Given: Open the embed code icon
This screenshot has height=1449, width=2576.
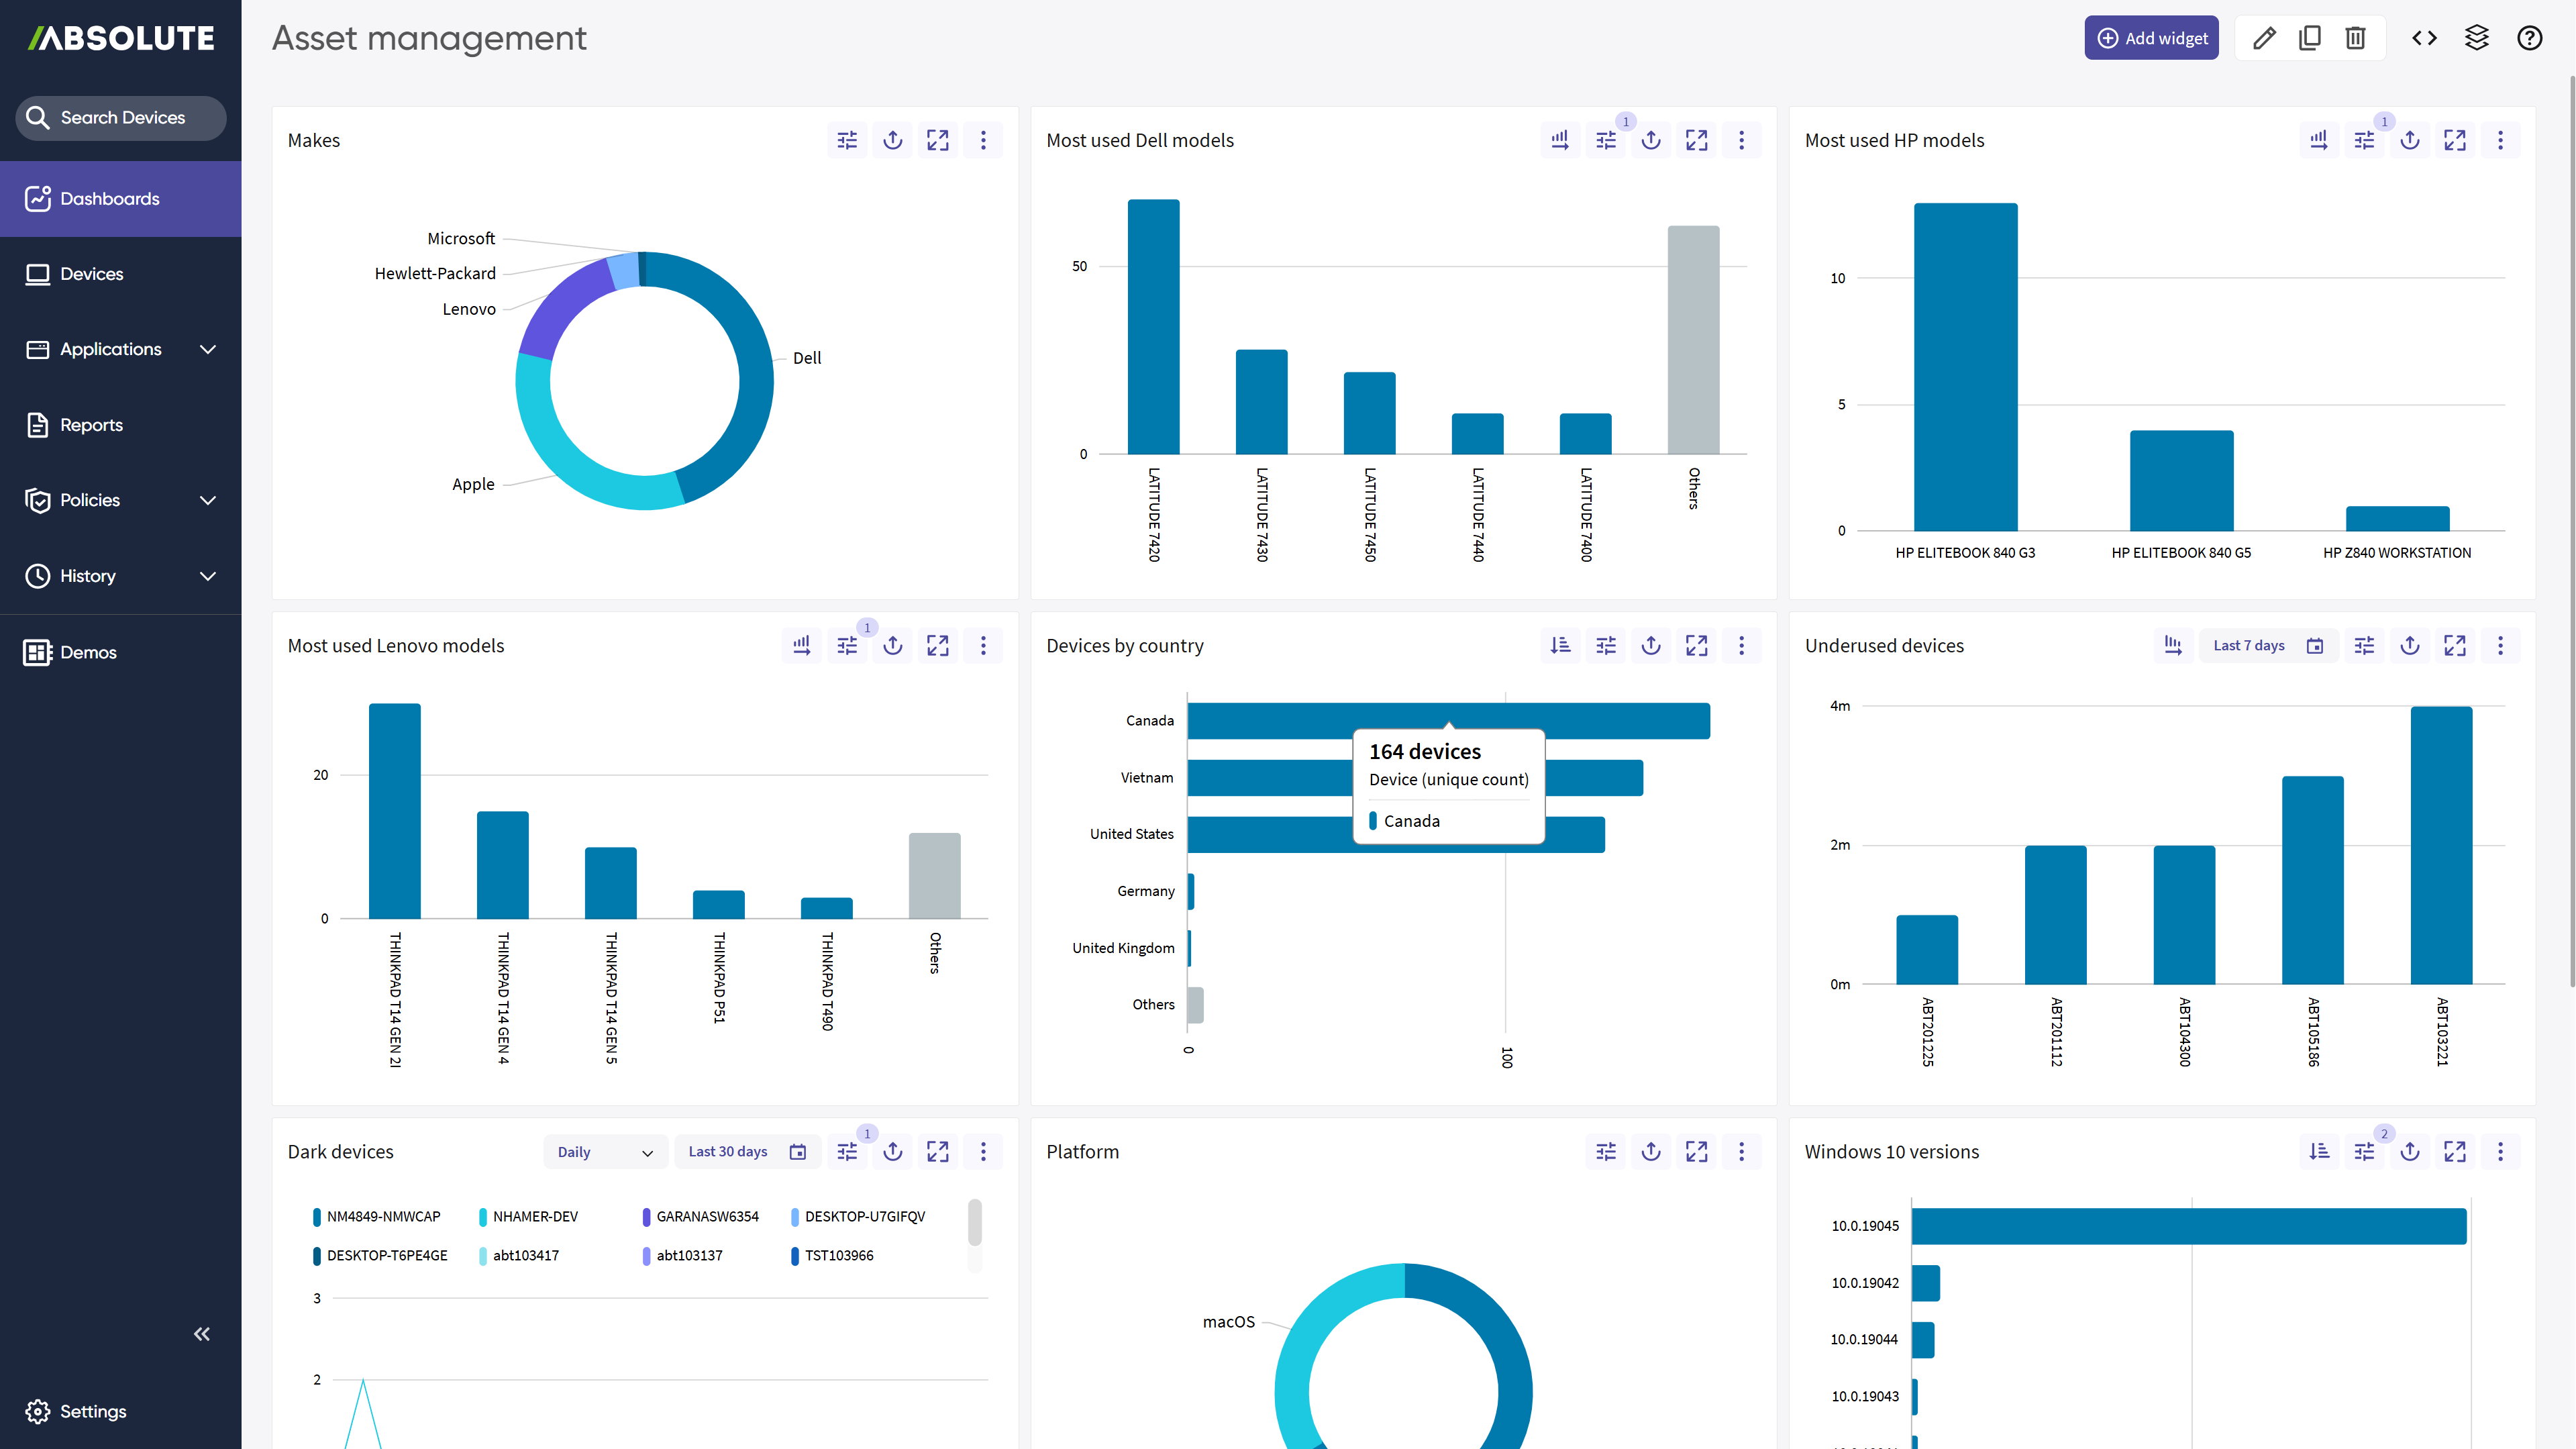Looking at the screenshot, I should click(x=2424, y=38).
